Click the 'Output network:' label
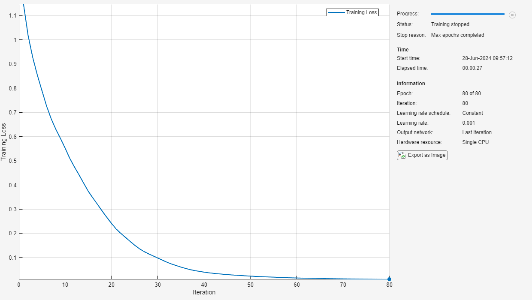 tap(415, 132)
